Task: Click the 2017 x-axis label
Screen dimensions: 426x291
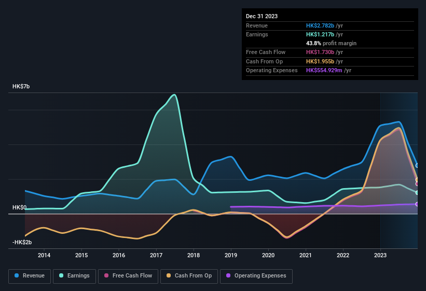Action: (156, 255)
